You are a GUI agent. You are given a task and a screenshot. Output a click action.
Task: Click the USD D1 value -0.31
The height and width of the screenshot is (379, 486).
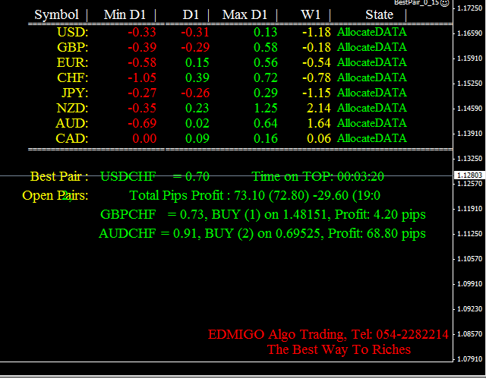pyautogui.click(x=195, y=32)
